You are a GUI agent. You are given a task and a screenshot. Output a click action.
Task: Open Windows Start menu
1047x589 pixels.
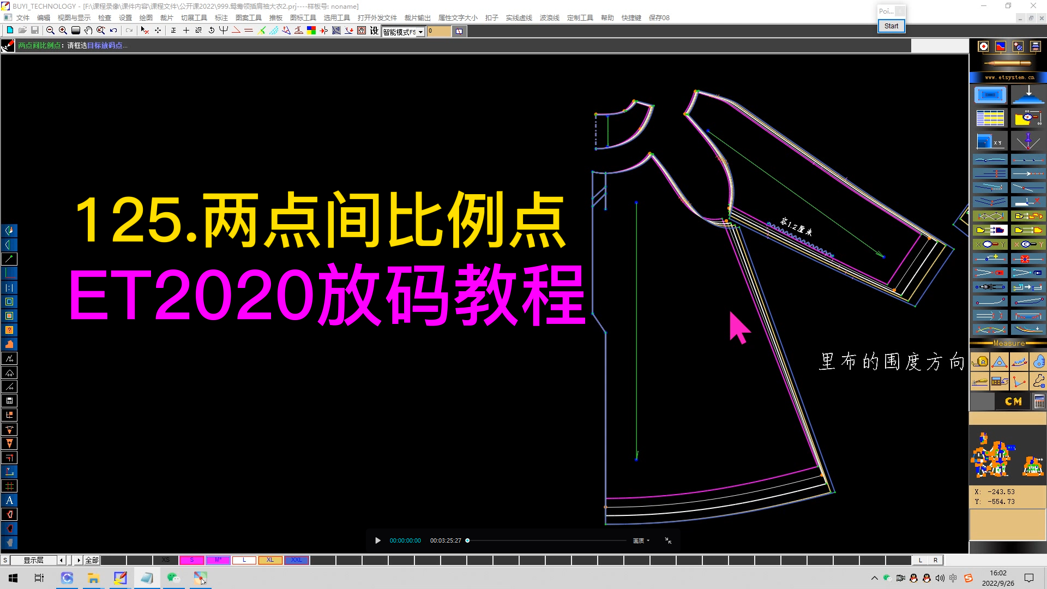pos(13,578)
